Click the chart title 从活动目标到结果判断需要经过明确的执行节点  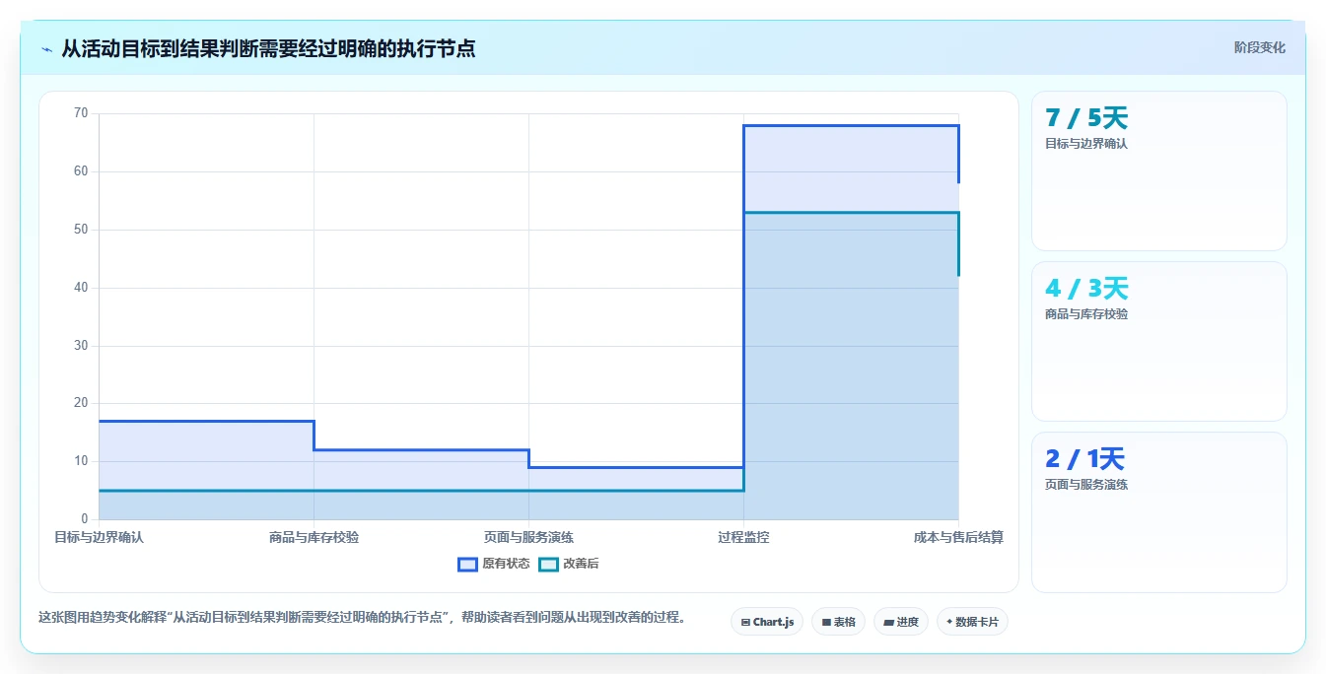pos(268,48)
